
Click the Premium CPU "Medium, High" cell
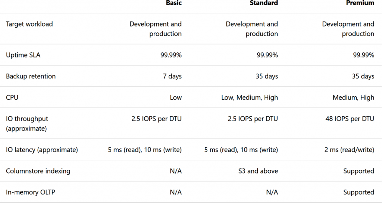(353, 97)
